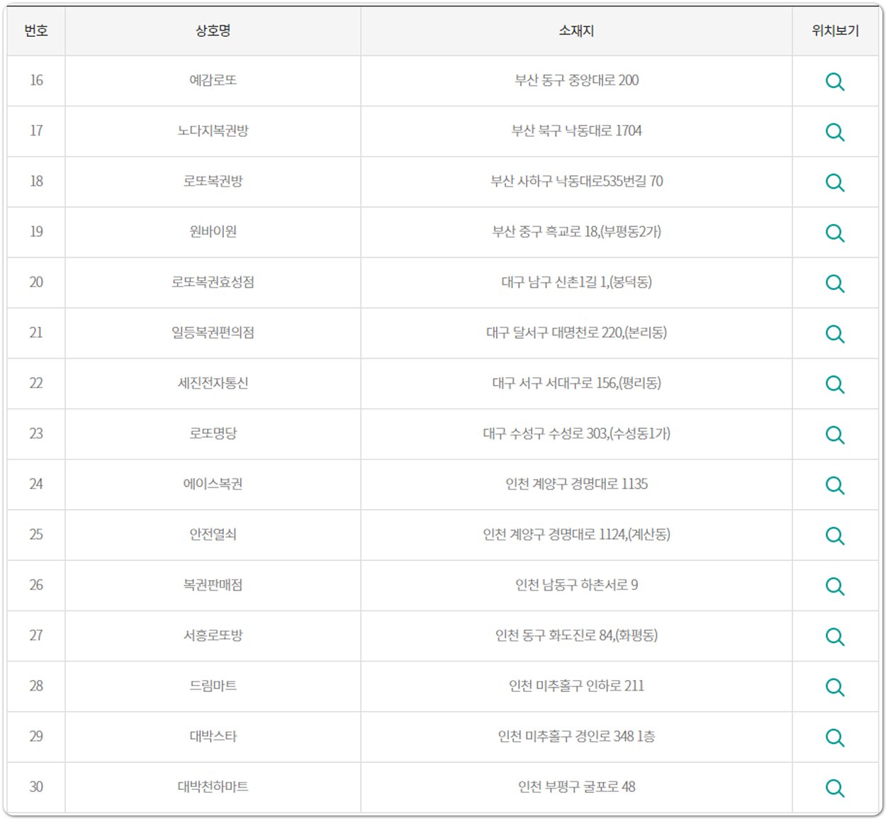Click the 소재지 column header
The height and width of the screenshot is (819, 886).
pyautogui.click(x=576, y=30)
